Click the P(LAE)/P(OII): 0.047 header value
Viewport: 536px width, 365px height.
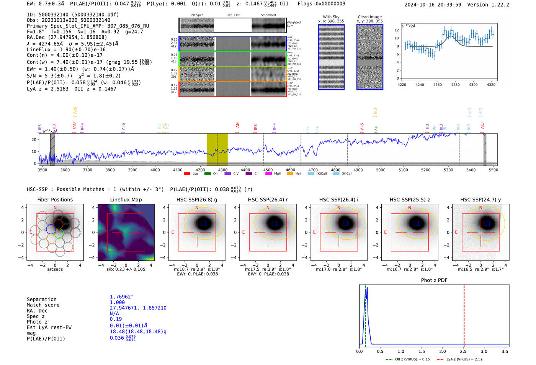(x=105, y=4)
